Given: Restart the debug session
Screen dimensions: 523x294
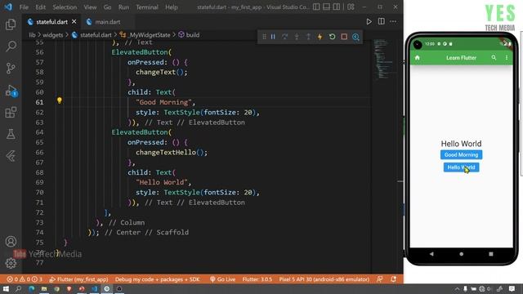Looking at the screenshot, I should (332, 37).
